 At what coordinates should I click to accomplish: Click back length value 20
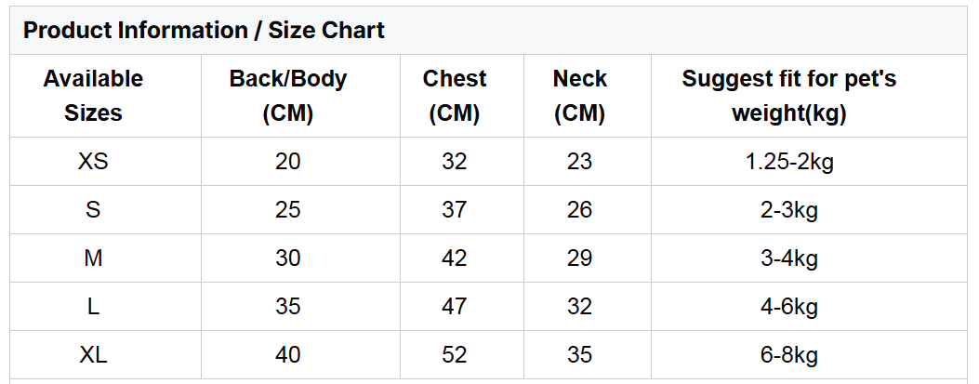288,162
